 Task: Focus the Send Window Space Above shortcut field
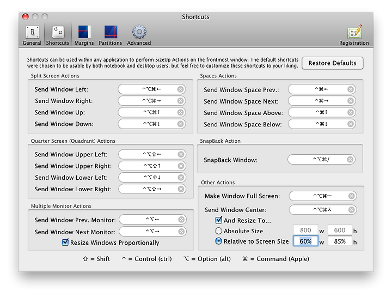coord(322,112)
